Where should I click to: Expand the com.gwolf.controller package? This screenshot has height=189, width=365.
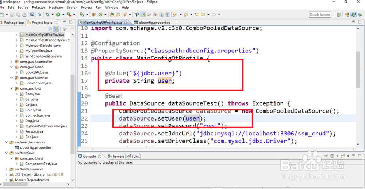pyautogui.click(x=11, y=62)
